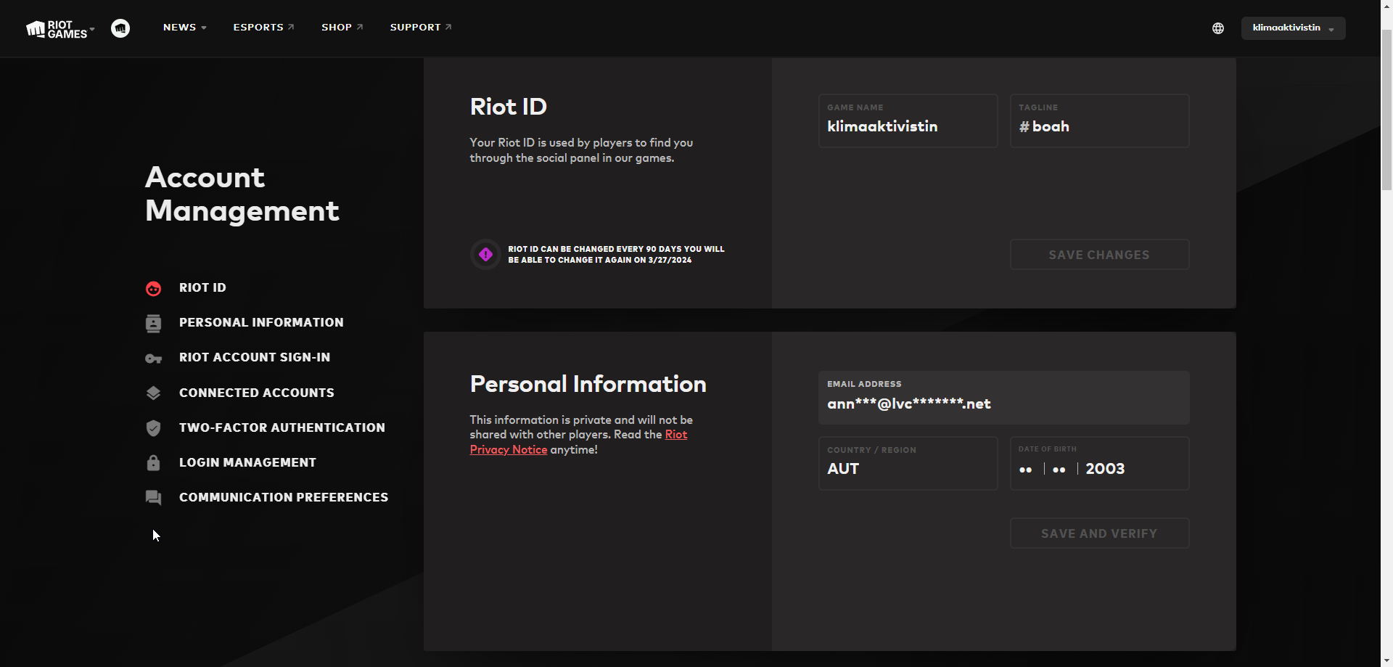The height and width of the screenshot is (667, 1393).
Task: Click the Riot Games logo
Action: (57, 29)
